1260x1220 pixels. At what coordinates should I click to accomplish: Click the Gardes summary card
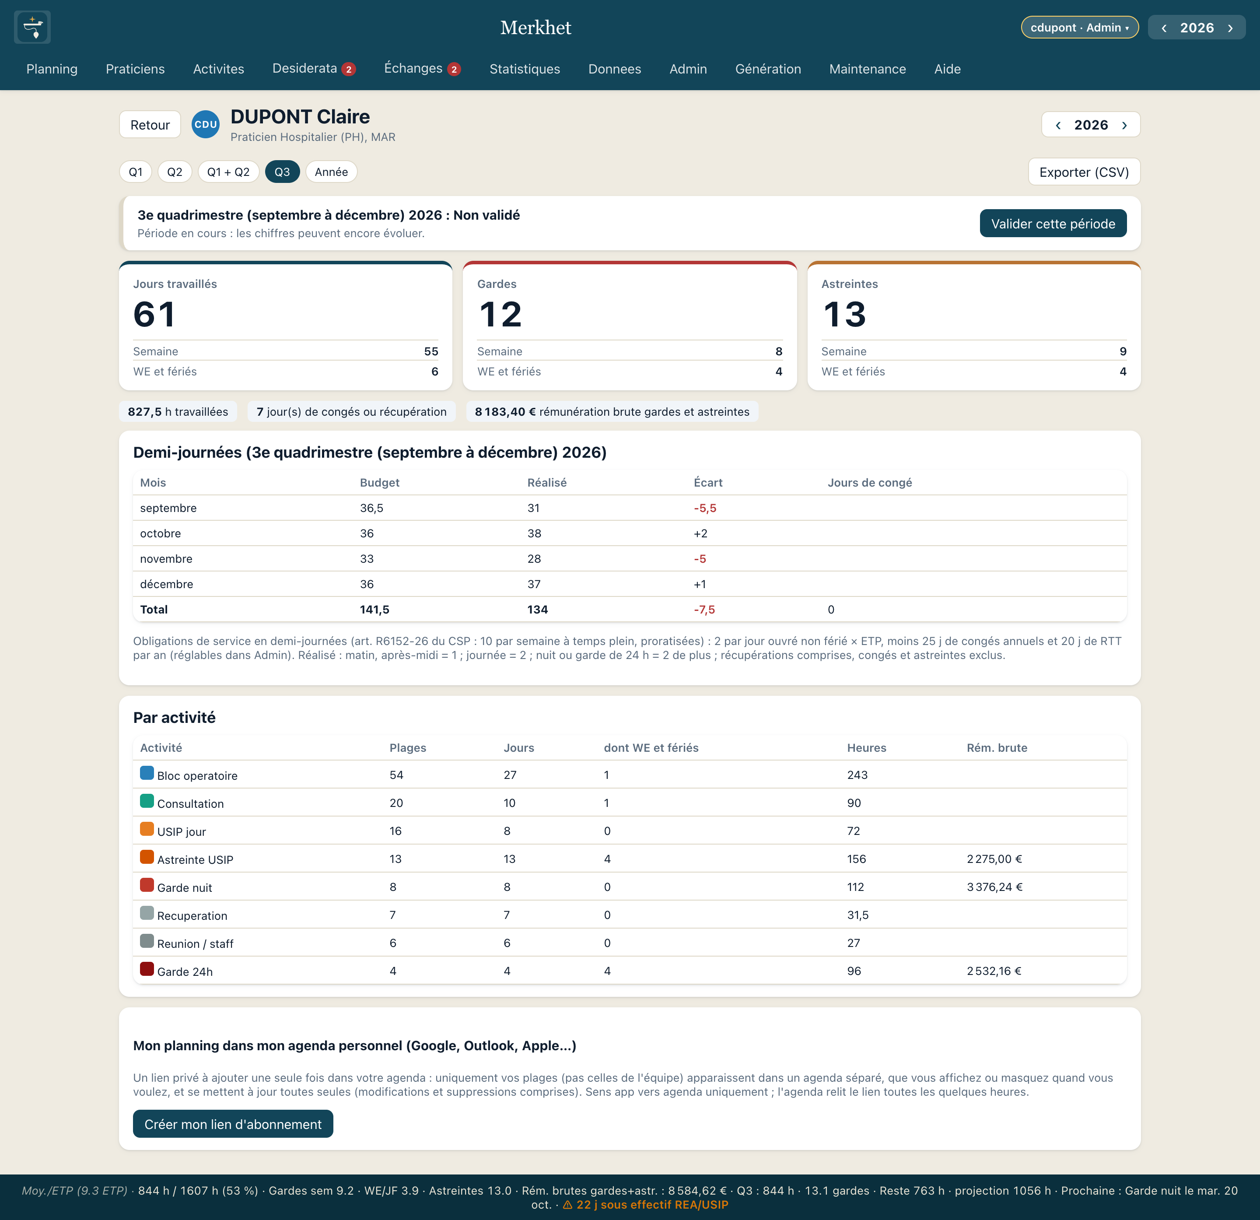[x=630, y=326]
